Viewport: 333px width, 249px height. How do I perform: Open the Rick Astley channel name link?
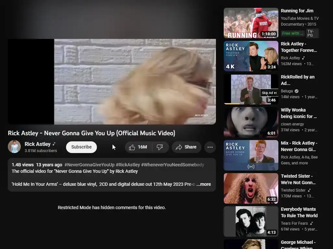(x=38, y=144)
